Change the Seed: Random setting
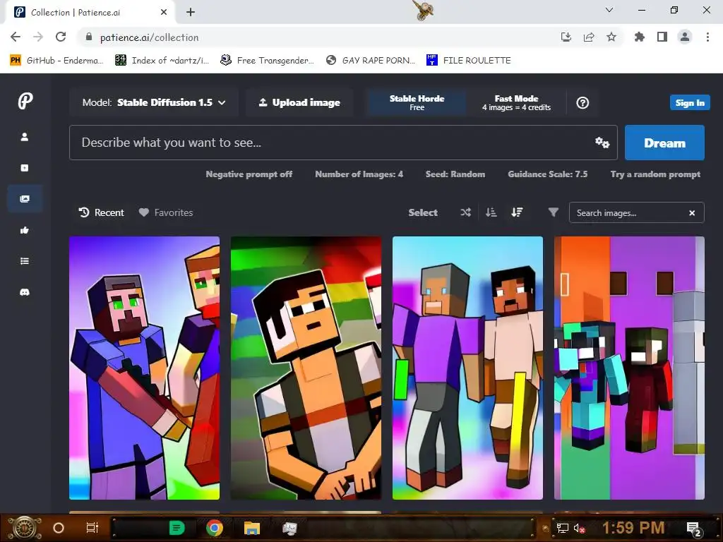This screenshot has height=542, width=723. click(x=455, y=174)
